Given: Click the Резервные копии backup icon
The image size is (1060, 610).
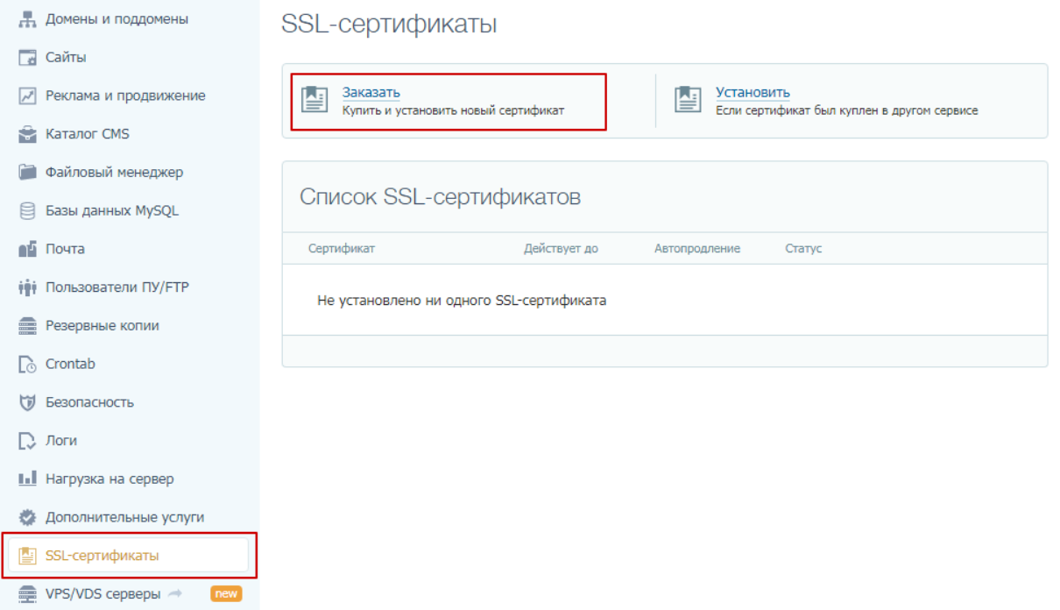Looking at the screenshot, I should [x=26, y=325].
